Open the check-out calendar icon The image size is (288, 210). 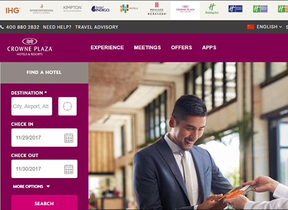(x=69, y=169)
